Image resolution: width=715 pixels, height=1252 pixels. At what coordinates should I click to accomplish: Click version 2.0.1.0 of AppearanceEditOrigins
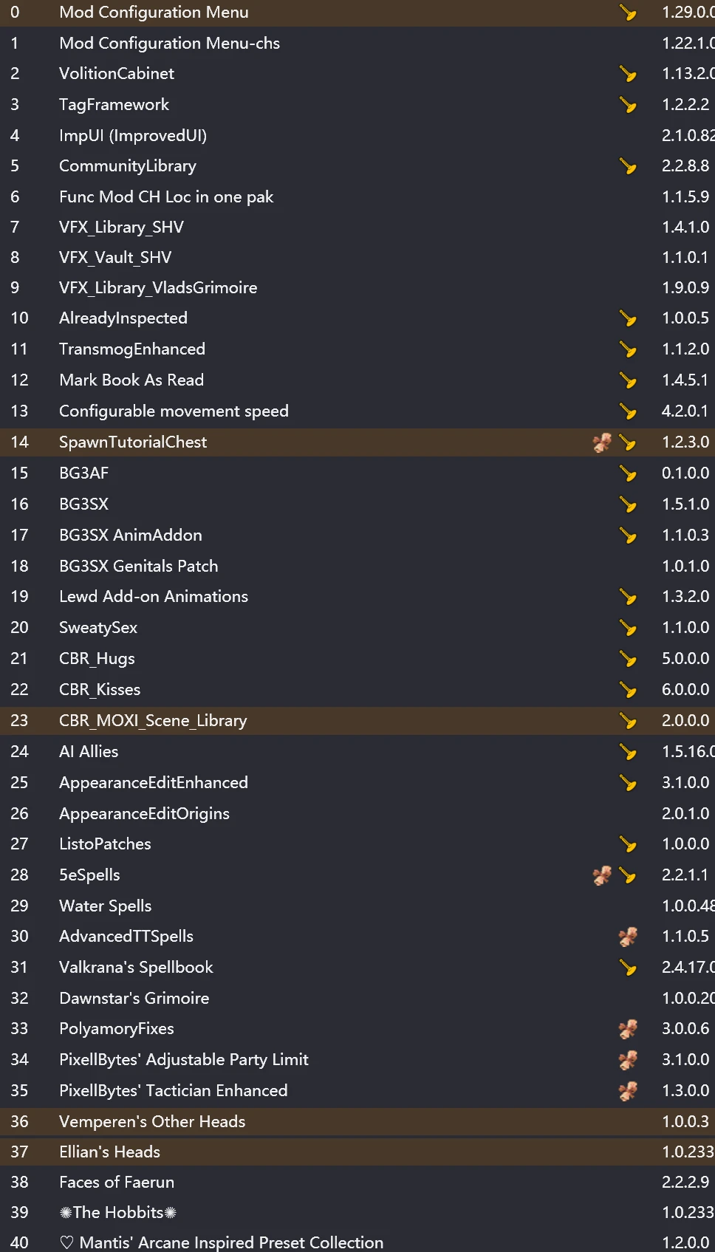(685, 813)
